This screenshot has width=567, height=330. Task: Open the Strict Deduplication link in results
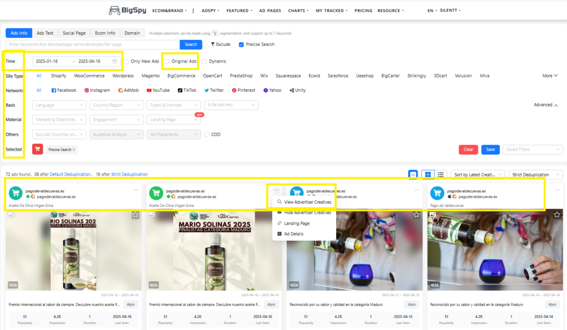[x=130, y=174]
